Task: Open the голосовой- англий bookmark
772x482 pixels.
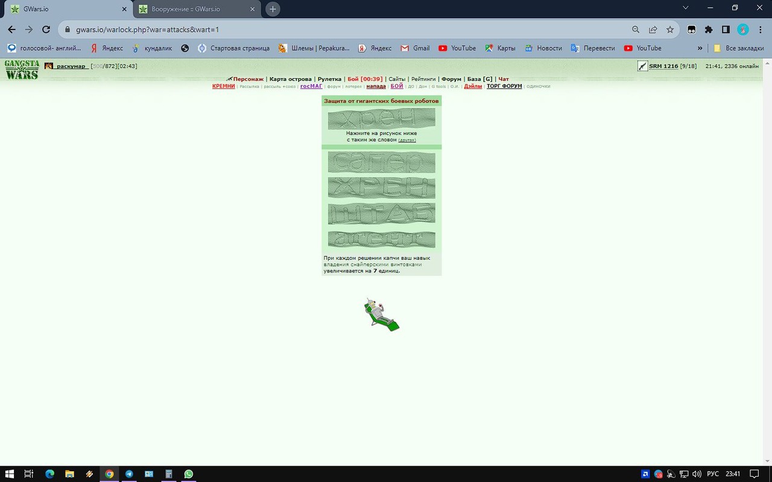Action: click(x=45, y=48)
